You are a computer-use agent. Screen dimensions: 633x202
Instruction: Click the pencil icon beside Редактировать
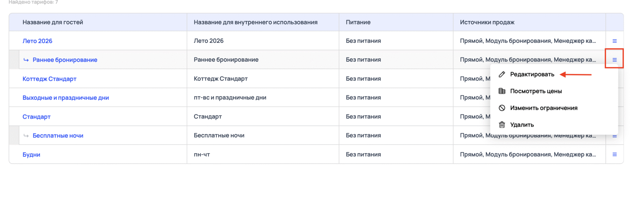(x=502, y=74)
